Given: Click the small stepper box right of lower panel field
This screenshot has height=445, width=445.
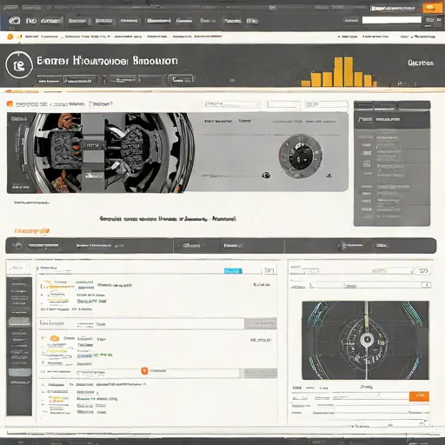Looking at the screenshot, I should (426, 285).
